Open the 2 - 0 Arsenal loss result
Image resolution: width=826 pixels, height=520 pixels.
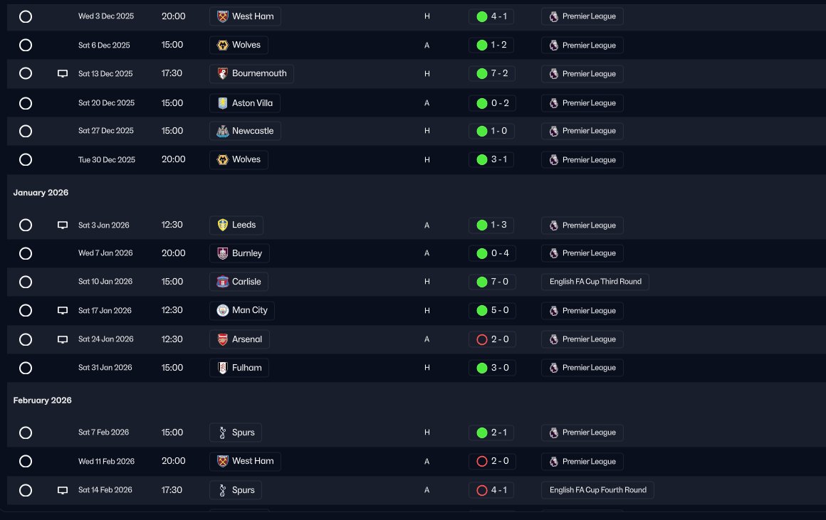pyautogui.click(x=492, y=339)
